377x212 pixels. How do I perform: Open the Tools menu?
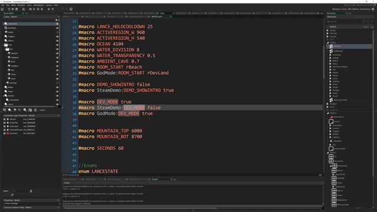(29, 5)
